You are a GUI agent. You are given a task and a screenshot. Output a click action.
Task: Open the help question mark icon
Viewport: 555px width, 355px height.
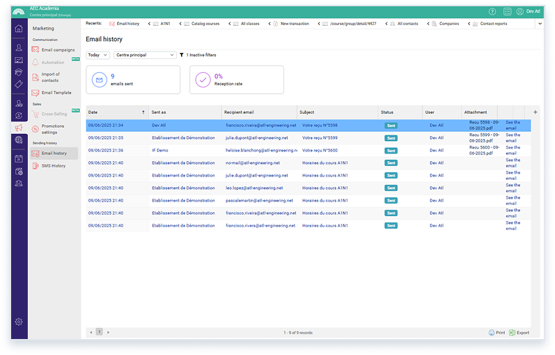(x=492, y=12)
